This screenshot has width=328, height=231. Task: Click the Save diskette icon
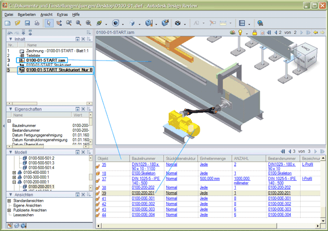pos(27,23)
